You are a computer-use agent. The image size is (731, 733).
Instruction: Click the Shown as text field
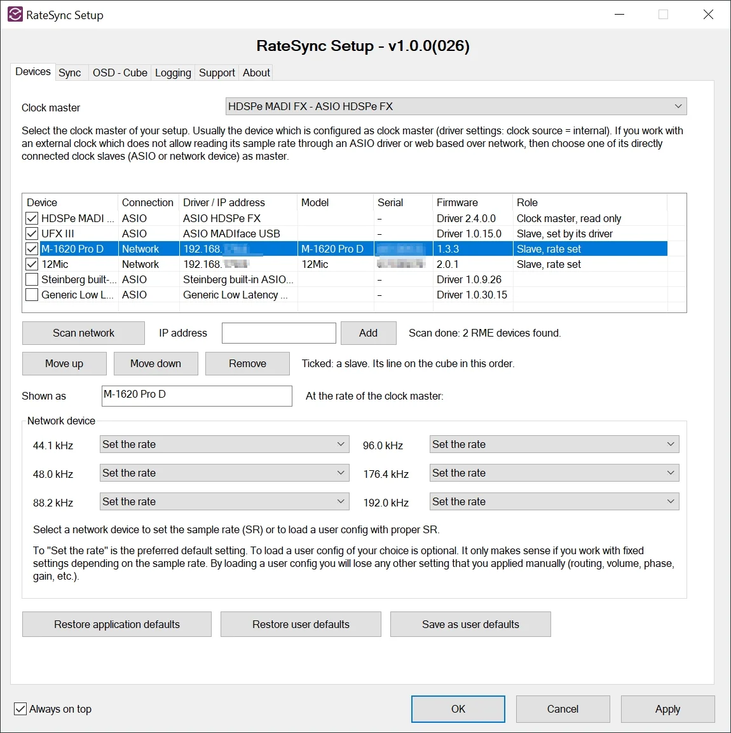[196, 396]
